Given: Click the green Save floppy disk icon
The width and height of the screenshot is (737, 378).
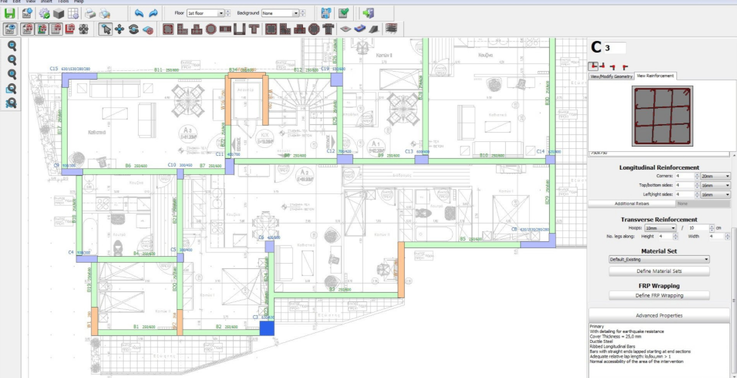Looking at the screenshot, I should point(10,13).
